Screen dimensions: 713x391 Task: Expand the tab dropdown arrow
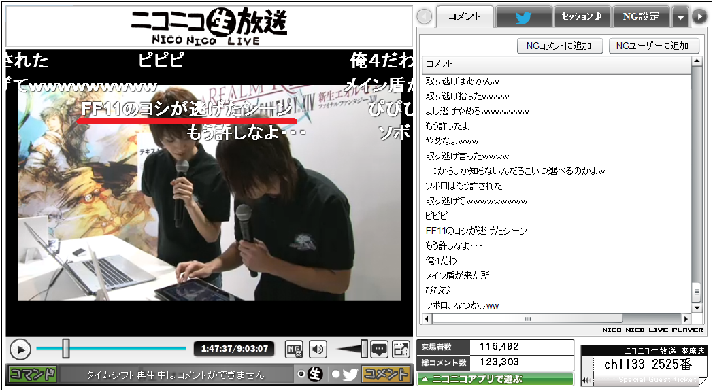click(x=680, y=17)
